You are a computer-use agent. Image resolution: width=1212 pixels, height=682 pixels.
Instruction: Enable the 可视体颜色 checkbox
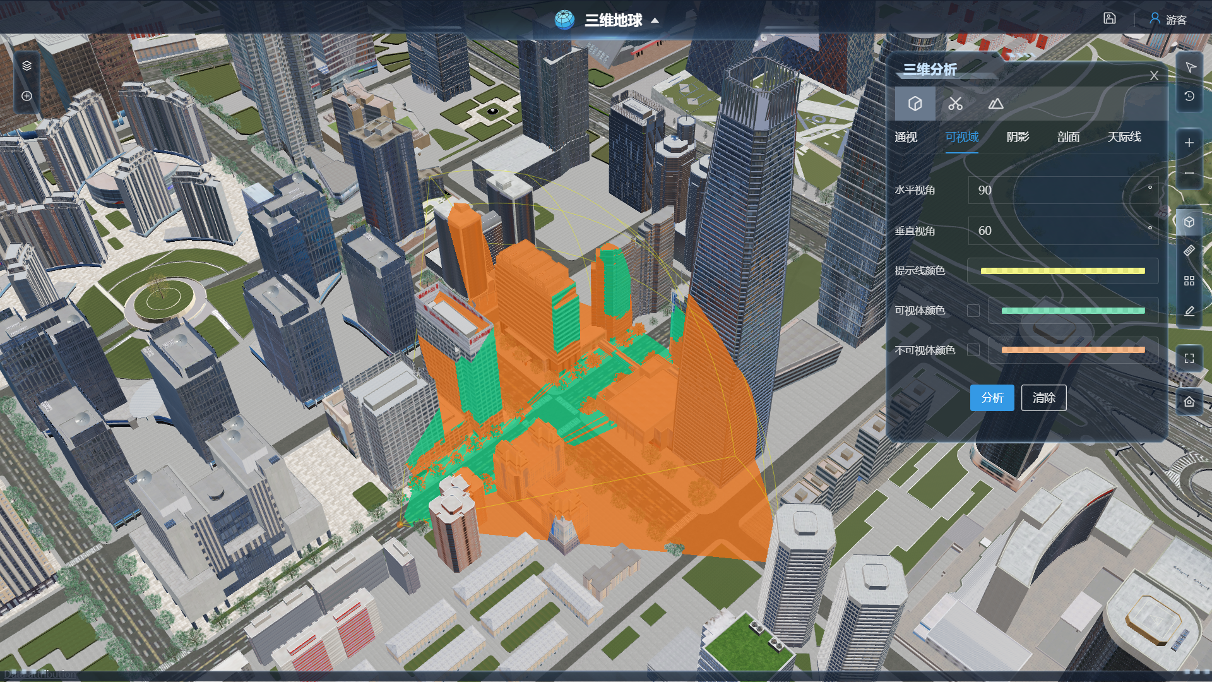[x=973, y=311]
